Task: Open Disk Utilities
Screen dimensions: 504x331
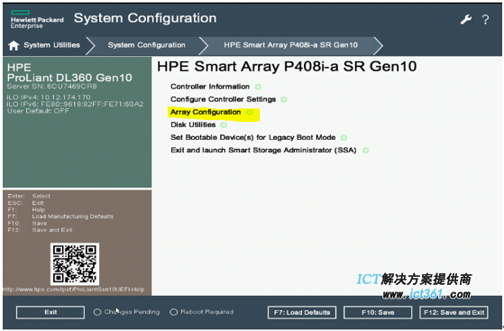Action: pyautogui.click(x=193, y=124)
